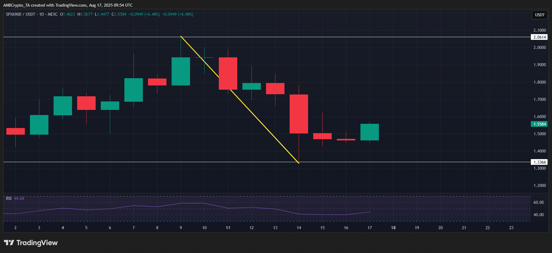Image resolution: width=552 pixels, height=253 pixels.
Task: Click the TradingView logo icon
Action: pyautogui.click(x=9, y=243)
